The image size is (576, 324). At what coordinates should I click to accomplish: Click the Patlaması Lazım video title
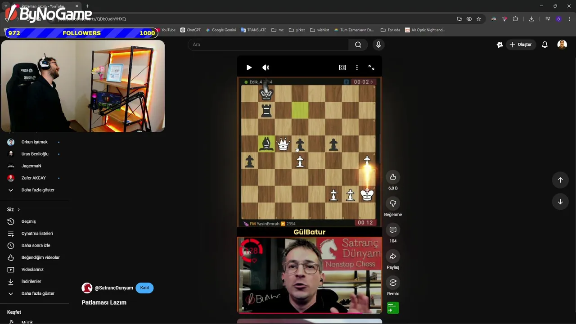point(104,302)
